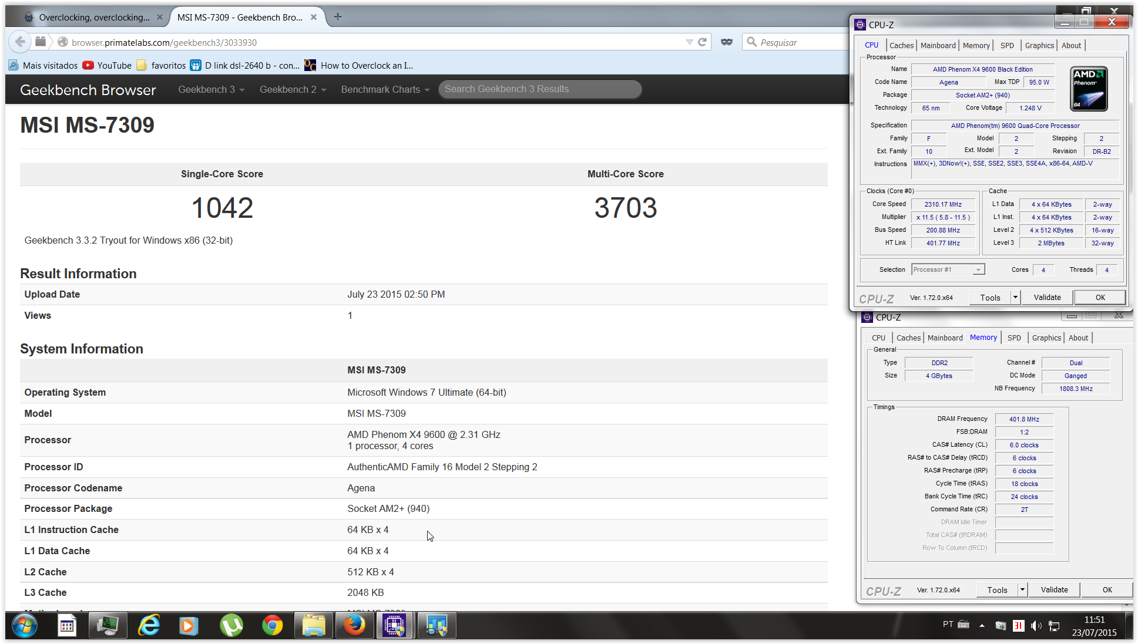Click Tools button in top CPU-Z window
1138x644 pixels.
(990, 298)
